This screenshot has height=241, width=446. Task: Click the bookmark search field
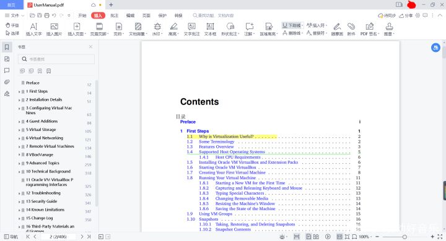click(56, 59)
